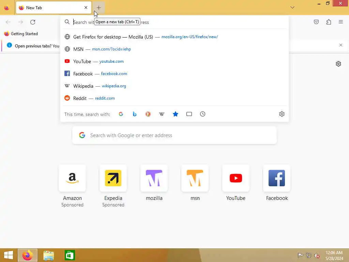Screen dimensions: 349x262
Task: Open the Getting Started bookmark
Action: pos(21,34)
